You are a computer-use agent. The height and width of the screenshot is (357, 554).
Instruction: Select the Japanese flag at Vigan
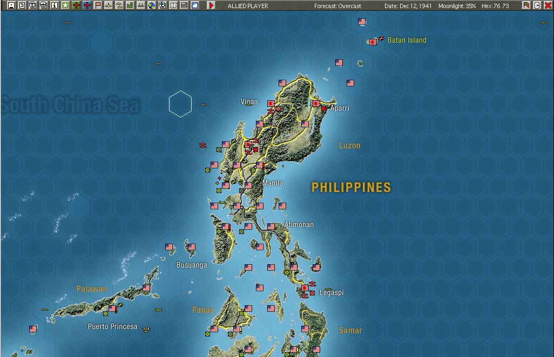click(271, 104)
